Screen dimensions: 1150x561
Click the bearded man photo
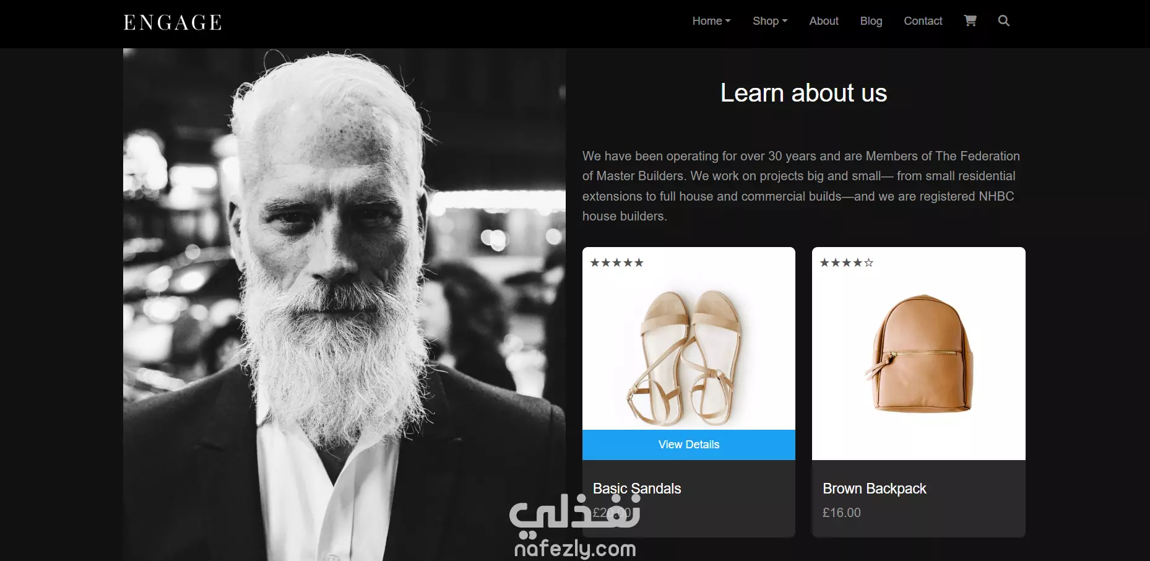[x=344, y=305]
